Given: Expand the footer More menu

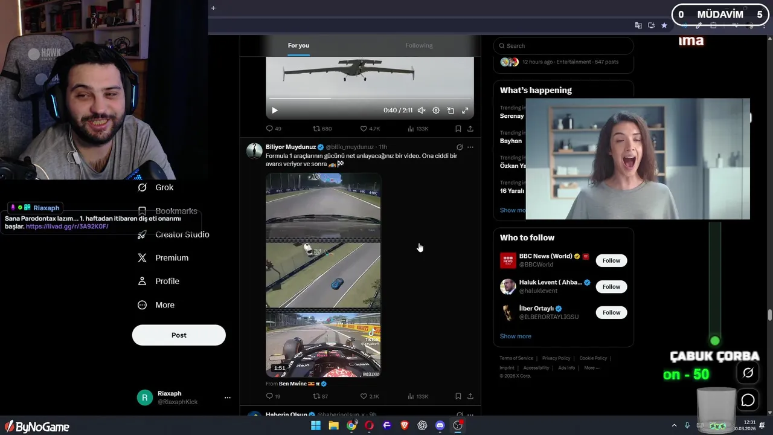Looking at the screenshot, I should pos(591,368).
